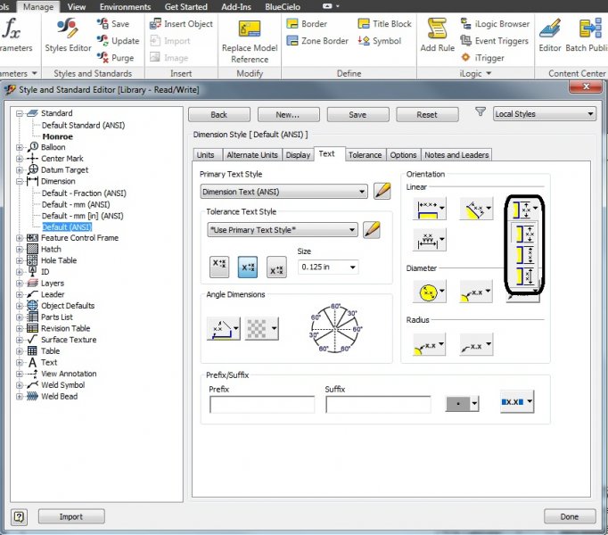
Task: Click Replace Model Reference icon
Action: click(x=249, y=32)
